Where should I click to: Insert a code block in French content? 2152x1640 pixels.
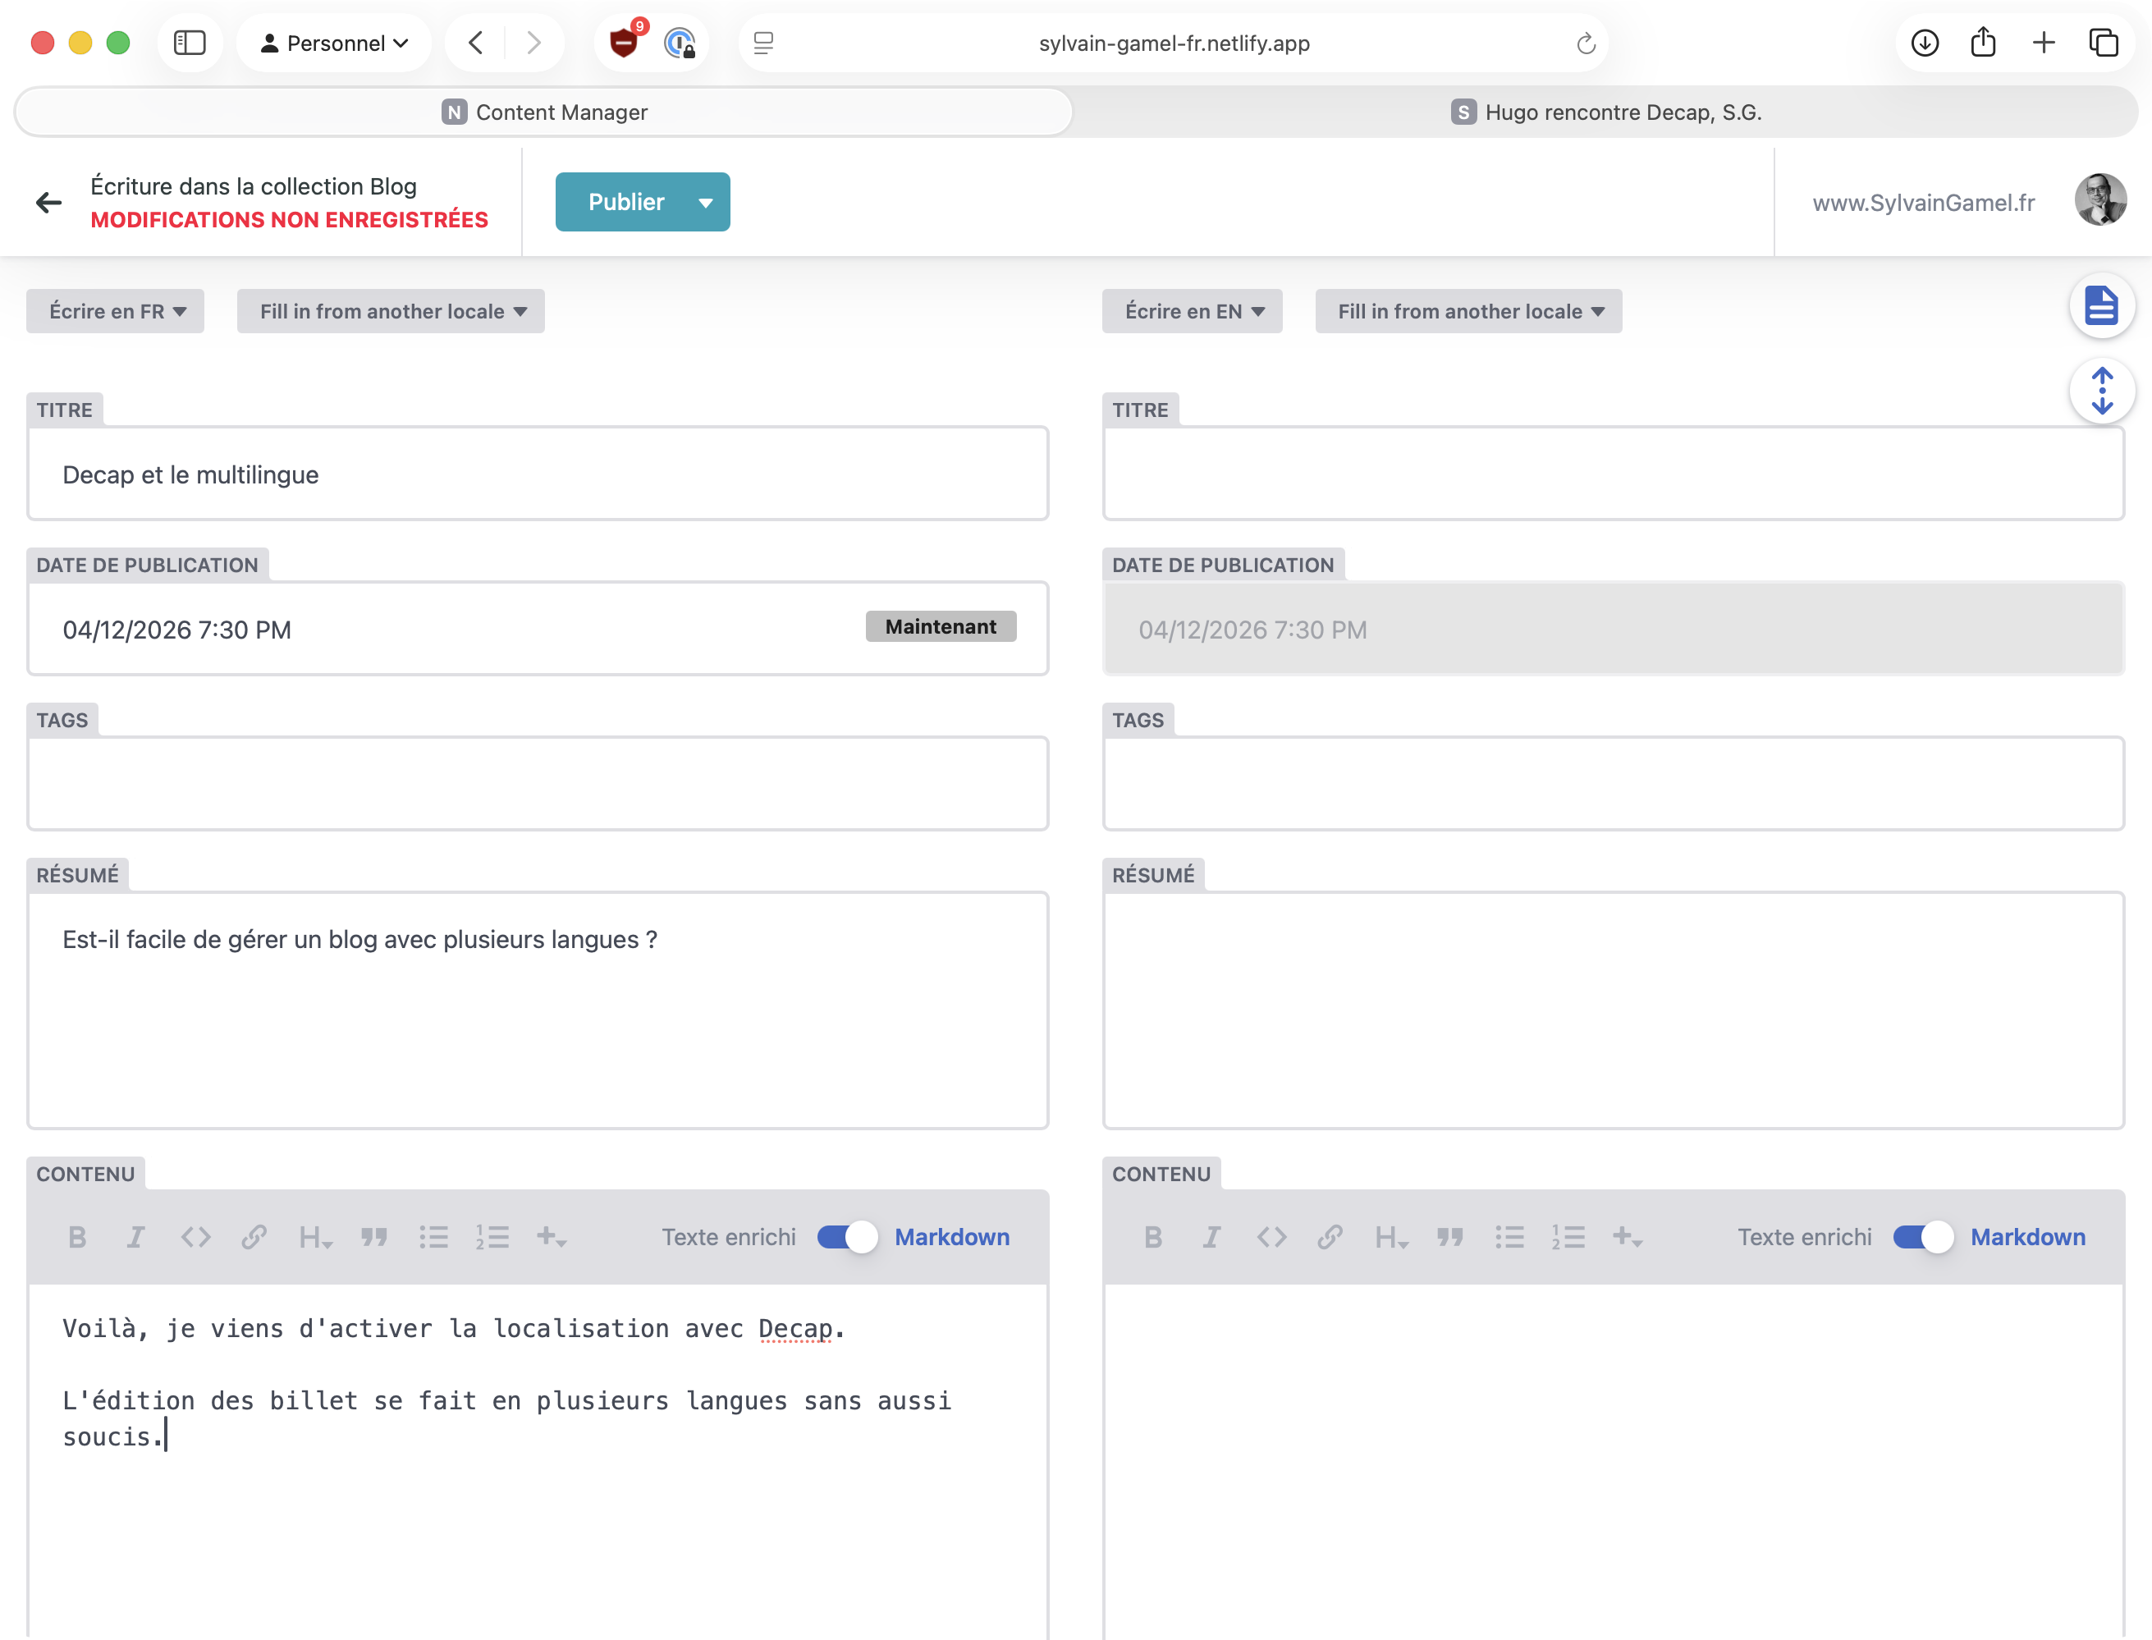click(195, 1237)
